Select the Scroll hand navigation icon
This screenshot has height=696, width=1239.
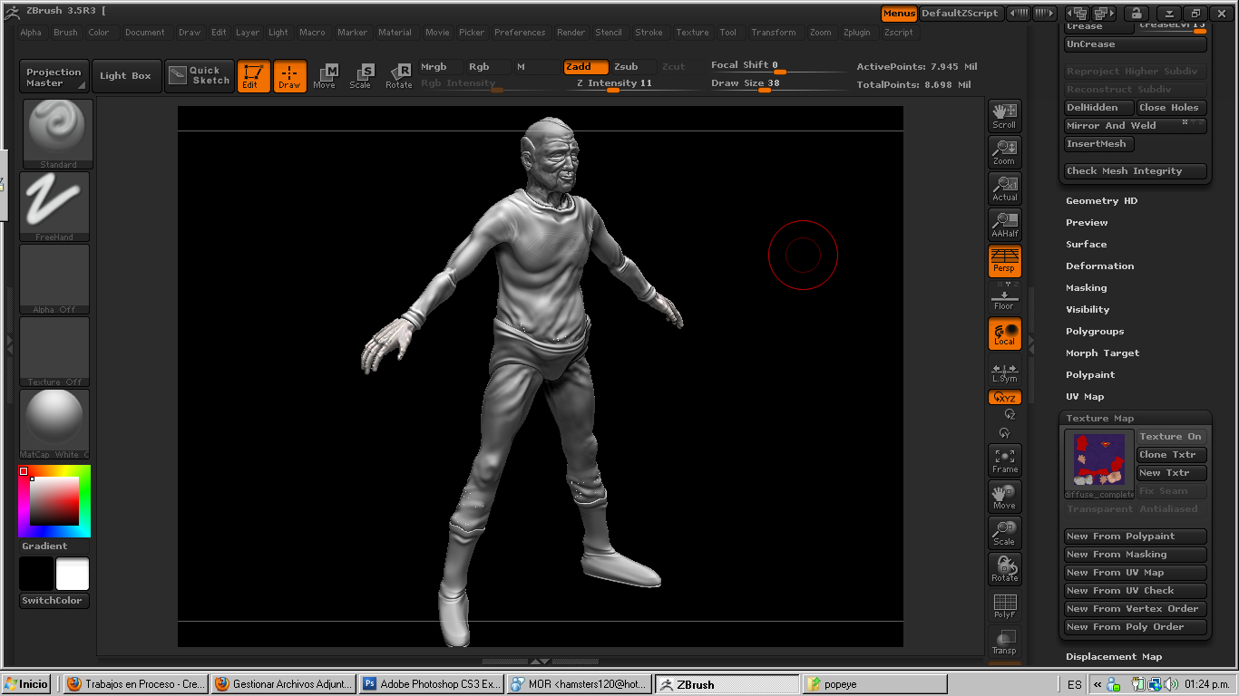coord(1004,115)
